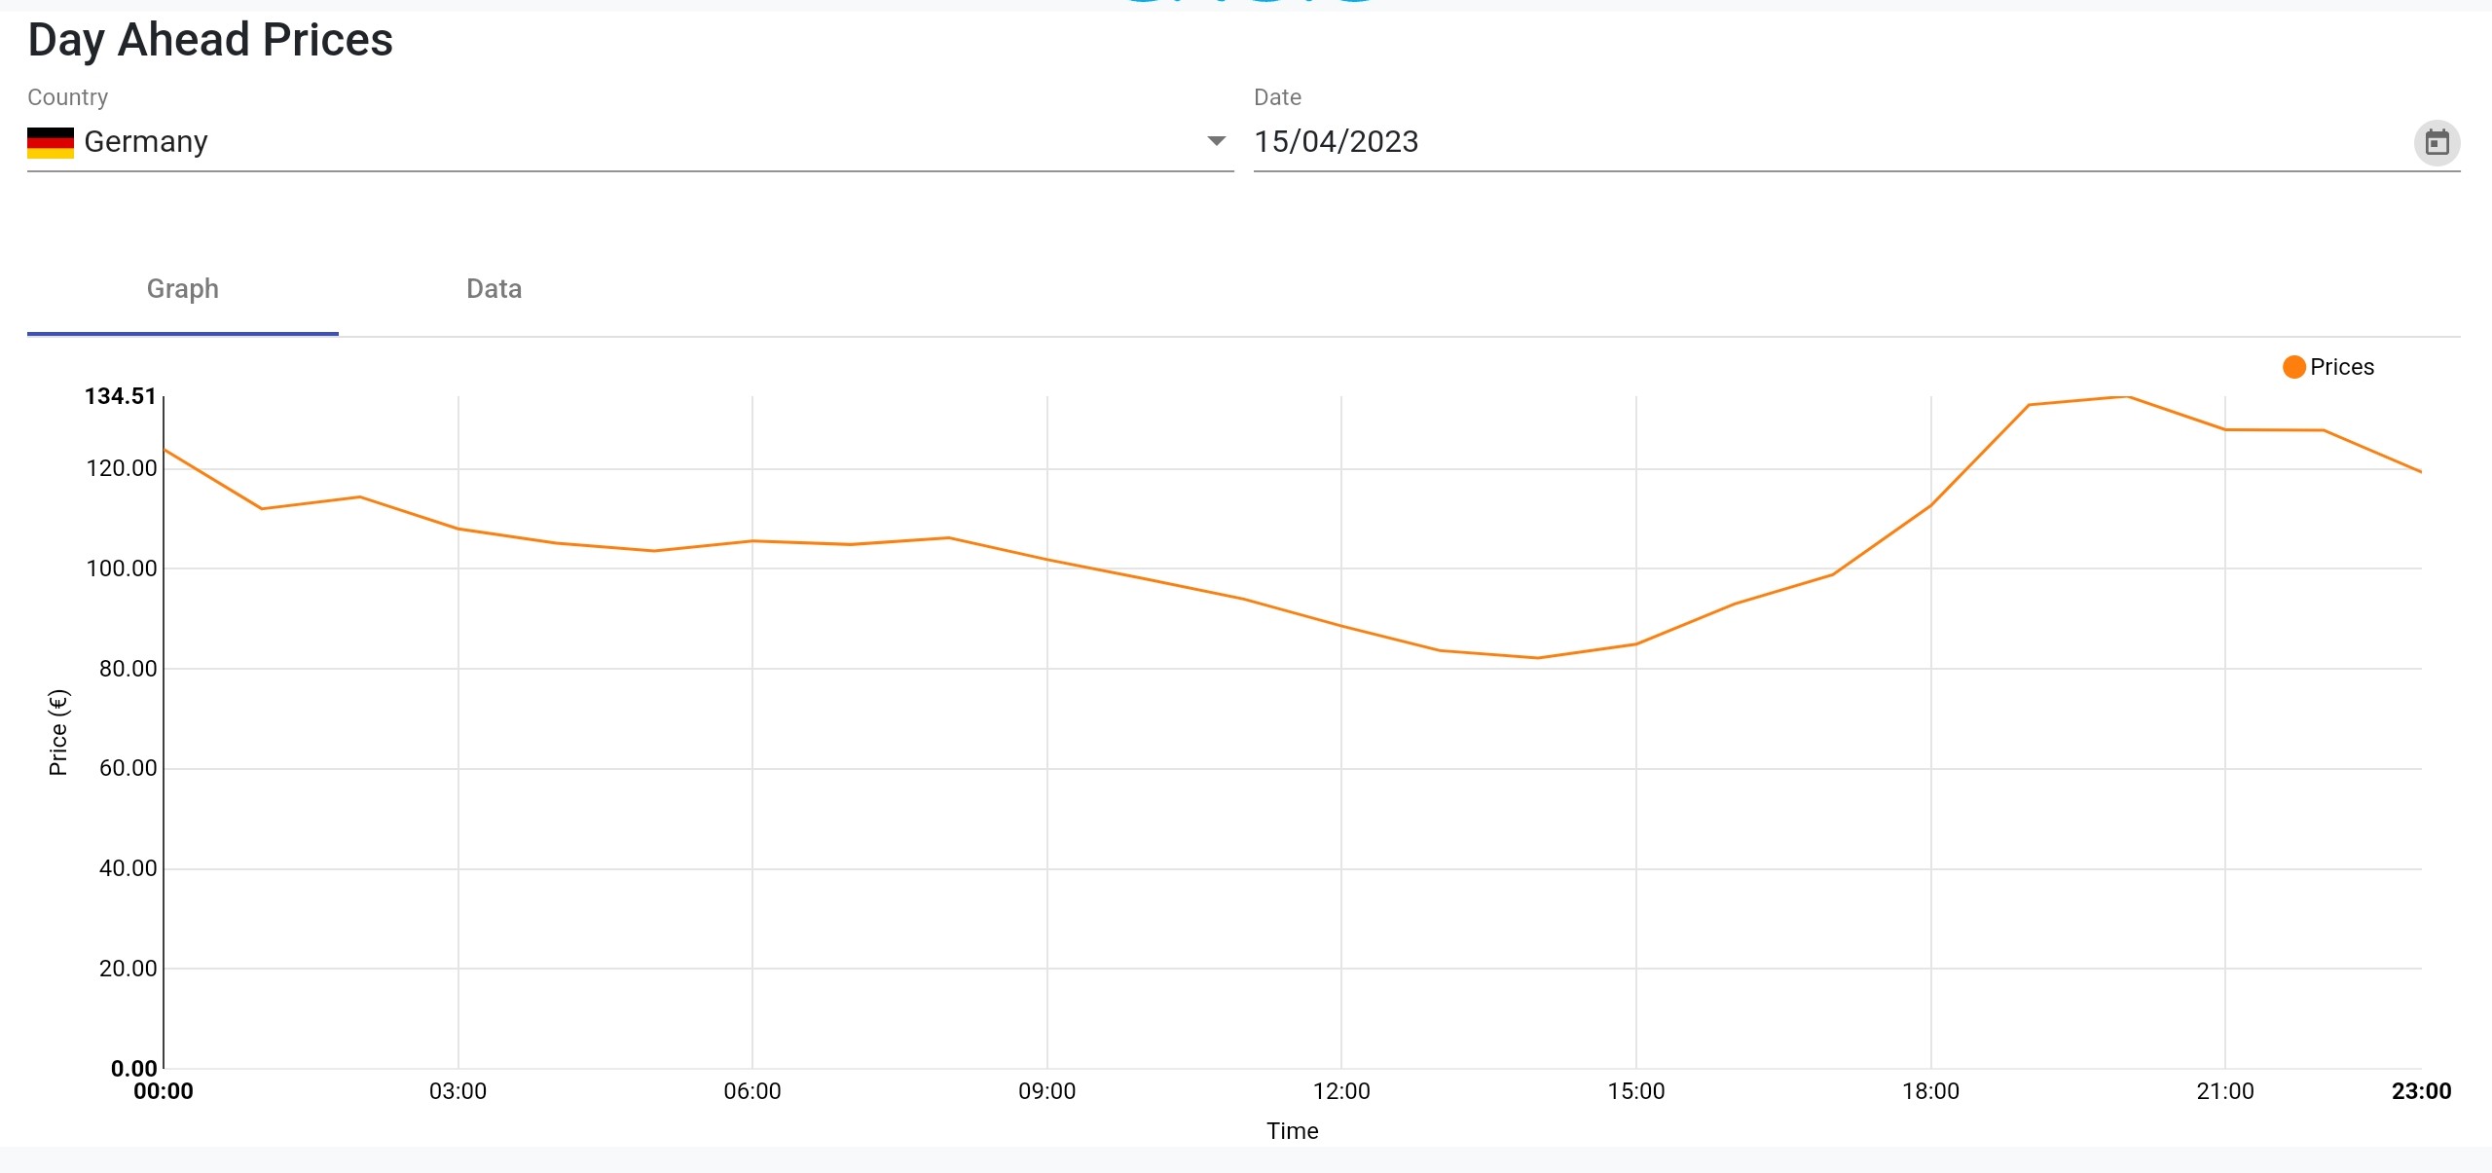This screenshot has width=2492, height=1173.
Task: Click the date field showing 15/04/2023
Action: click(1336, 142)
